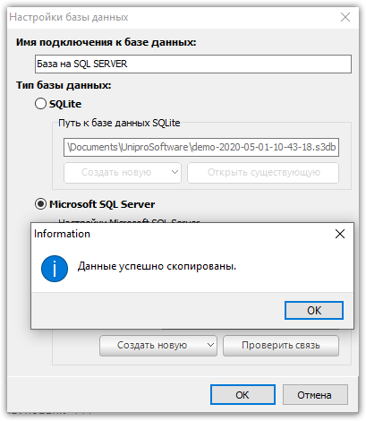Screen dimensions: 366x421
Task: Click the SQLite database path field
Action: tap(201, 147)
